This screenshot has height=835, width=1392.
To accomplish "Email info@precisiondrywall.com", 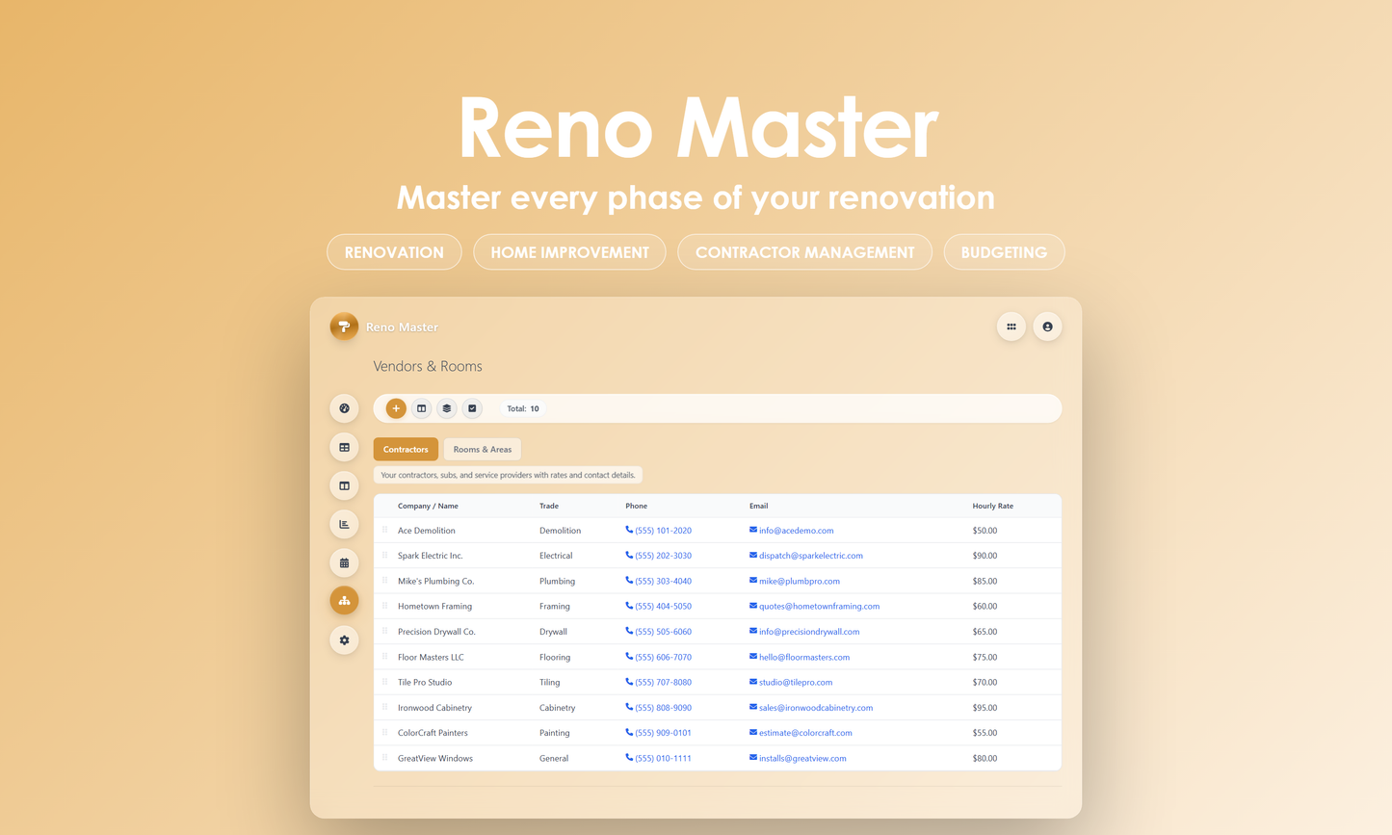I will point(804,632).
